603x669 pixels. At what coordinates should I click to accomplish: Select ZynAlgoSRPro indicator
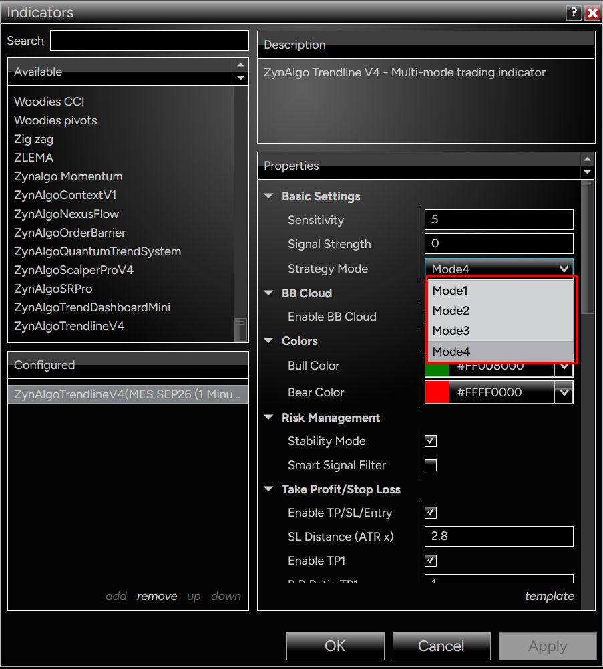pyautogui.click(x=53, y=289)
